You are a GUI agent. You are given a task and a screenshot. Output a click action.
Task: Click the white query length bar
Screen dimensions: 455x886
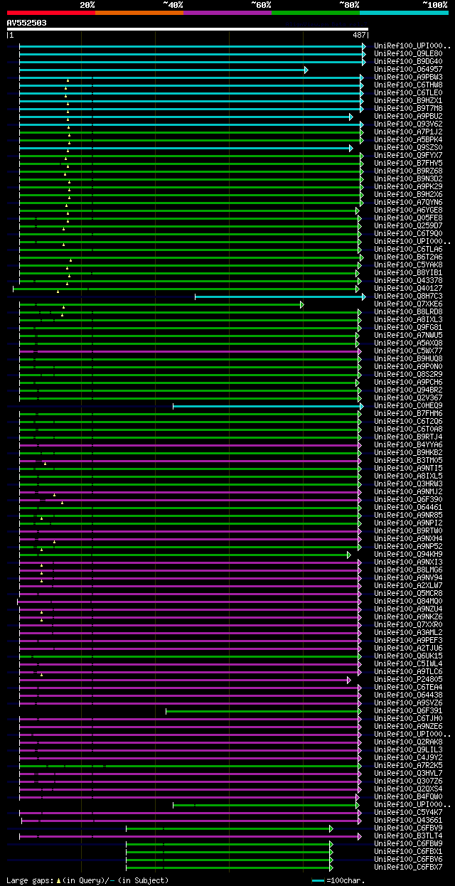(x=188, y=29)
